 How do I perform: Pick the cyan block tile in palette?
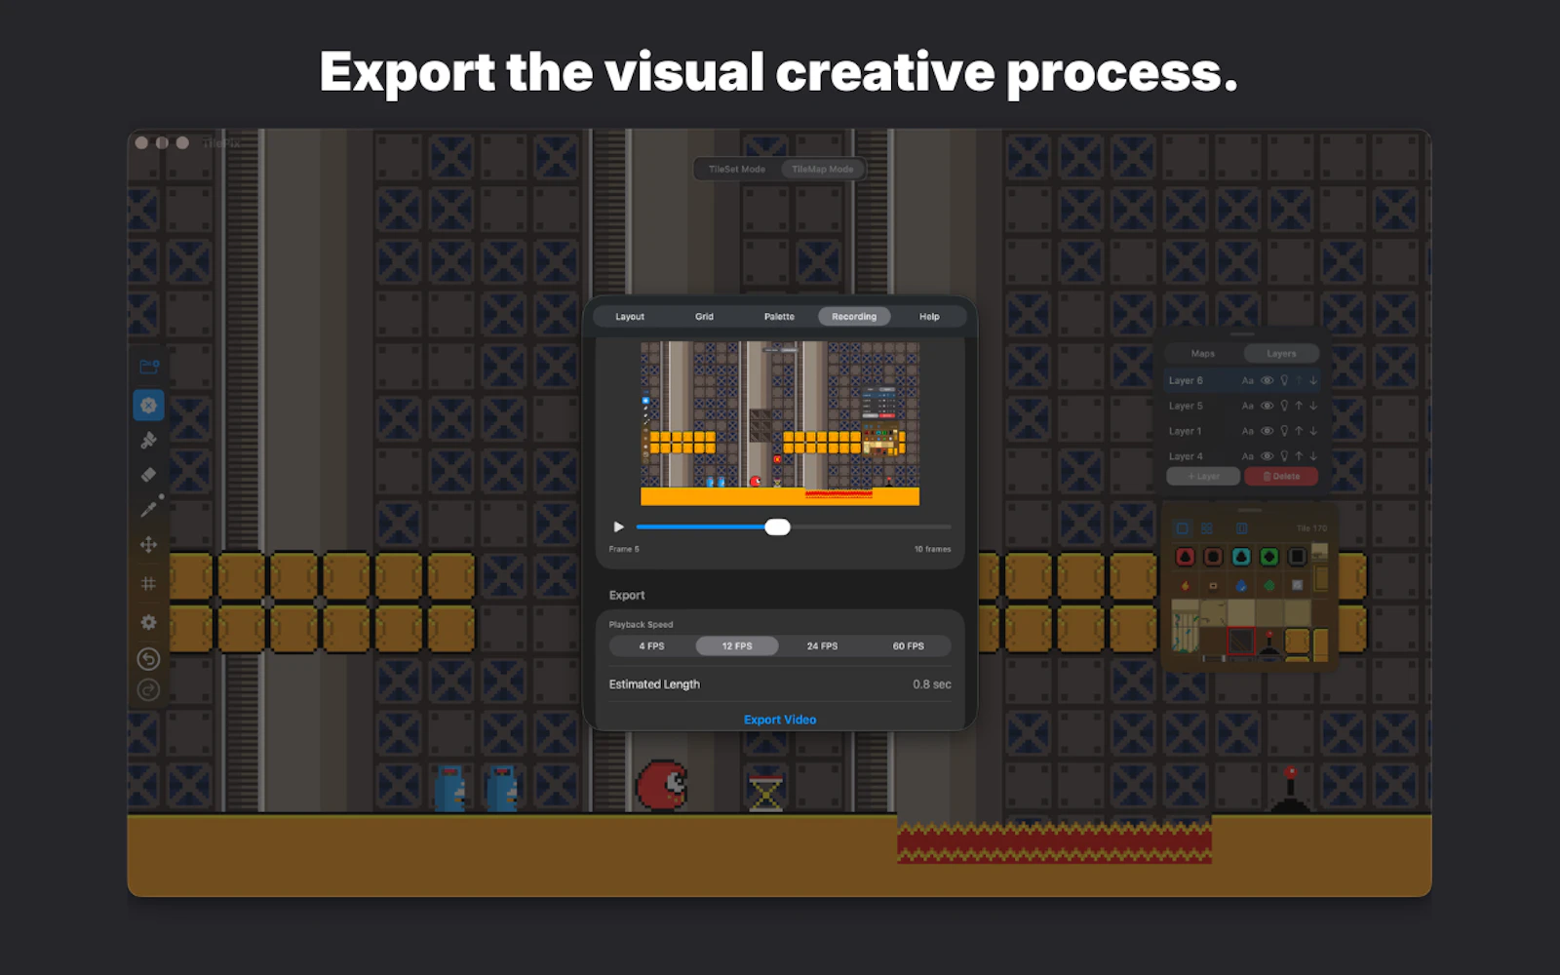[x=1241, y=557]
